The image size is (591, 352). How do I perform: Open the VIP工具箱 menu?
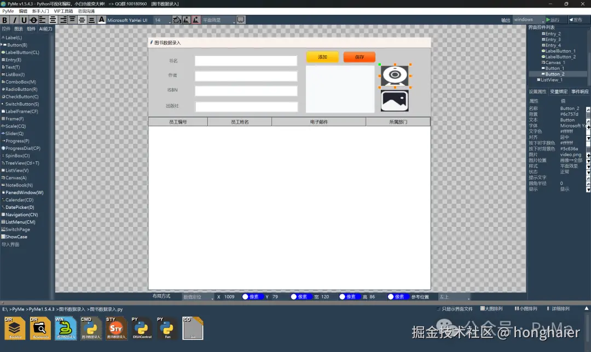click(x=63, y=11)
